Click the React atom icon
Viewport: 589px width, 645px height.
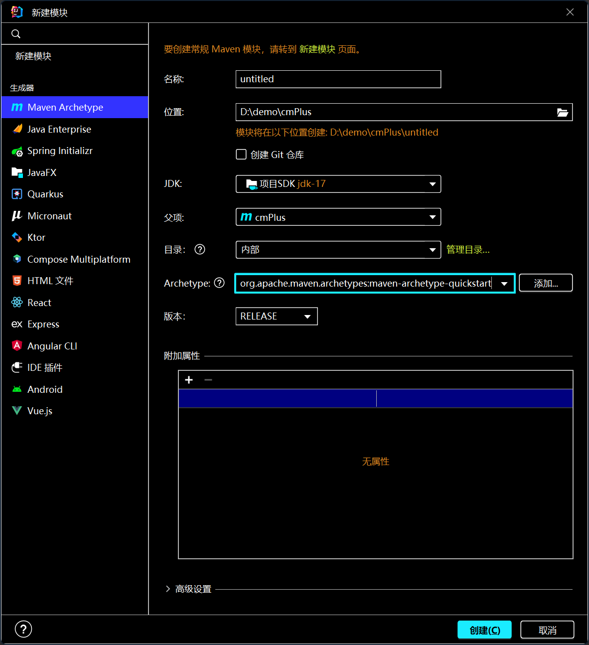pos(17,303)
